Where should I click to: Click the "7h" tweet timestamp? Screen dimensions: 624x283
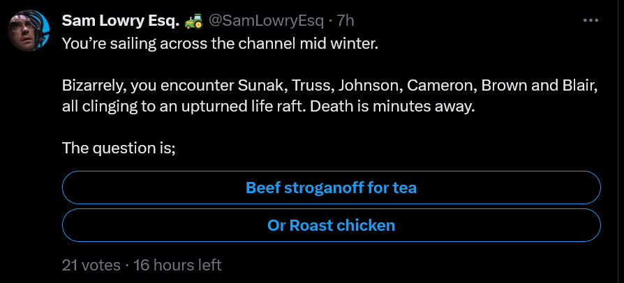pos(346,22)
